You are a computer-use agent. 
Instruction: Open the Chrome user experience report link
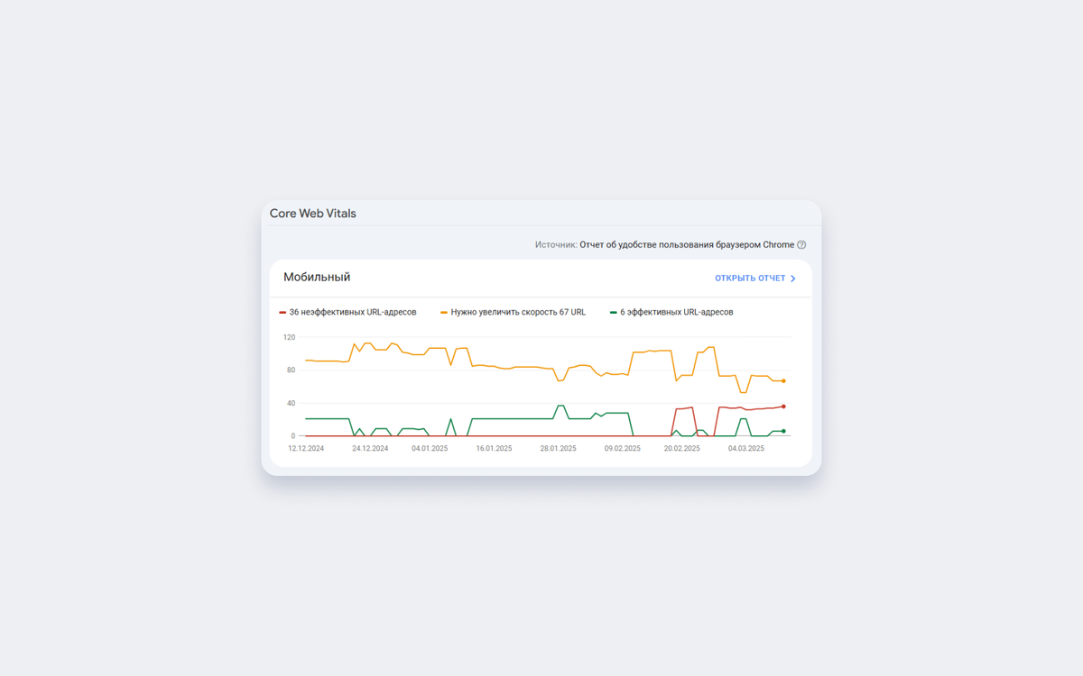point(687,245)
